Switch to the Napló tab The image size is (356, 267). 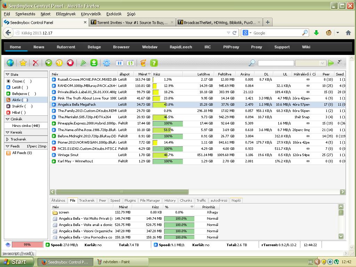point(236,201)
